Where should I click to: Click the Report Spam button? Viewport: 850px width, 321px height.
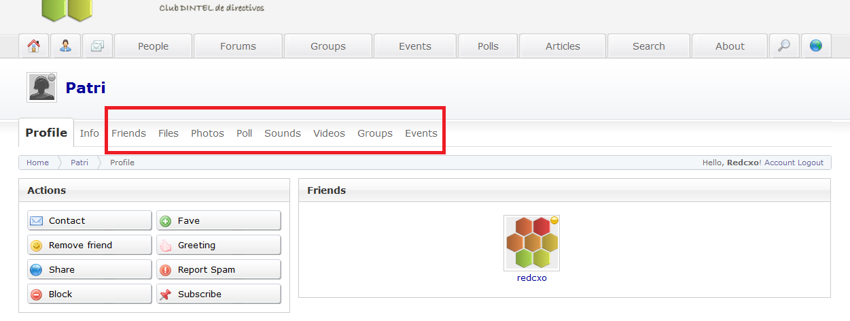(219, 269)
